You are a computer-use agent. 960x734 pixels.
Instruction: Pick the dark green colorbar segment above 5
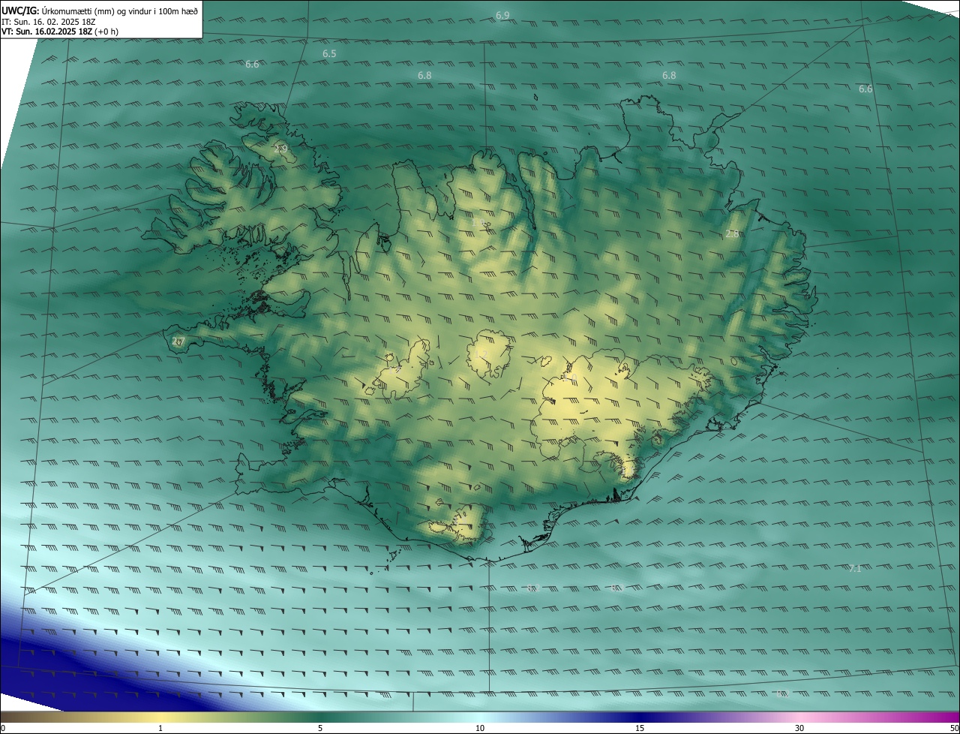[x=320, y=717]
